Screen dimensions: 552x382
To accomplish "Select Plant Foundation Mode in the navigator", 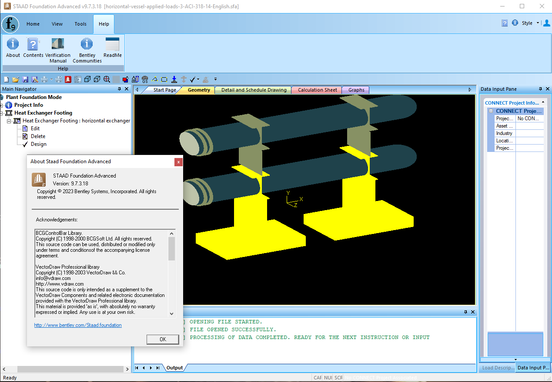I will pyautogui.click(x=33, y=97).
